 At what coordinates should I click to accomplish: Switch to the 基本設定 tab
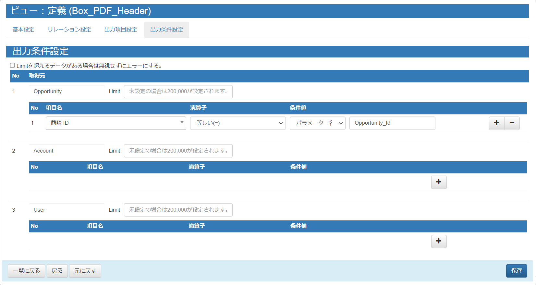coord(23,30)
